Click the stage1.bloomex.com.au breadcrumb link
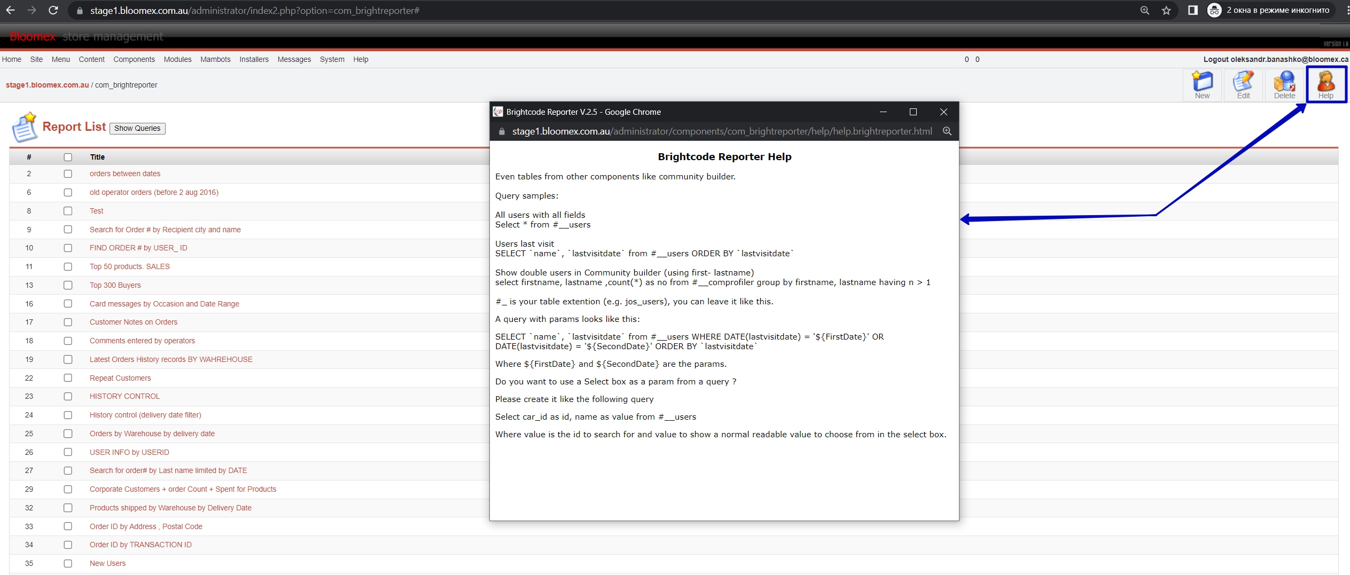The width and height of the screenshot is (1350, 575). (x=47, y=85)
